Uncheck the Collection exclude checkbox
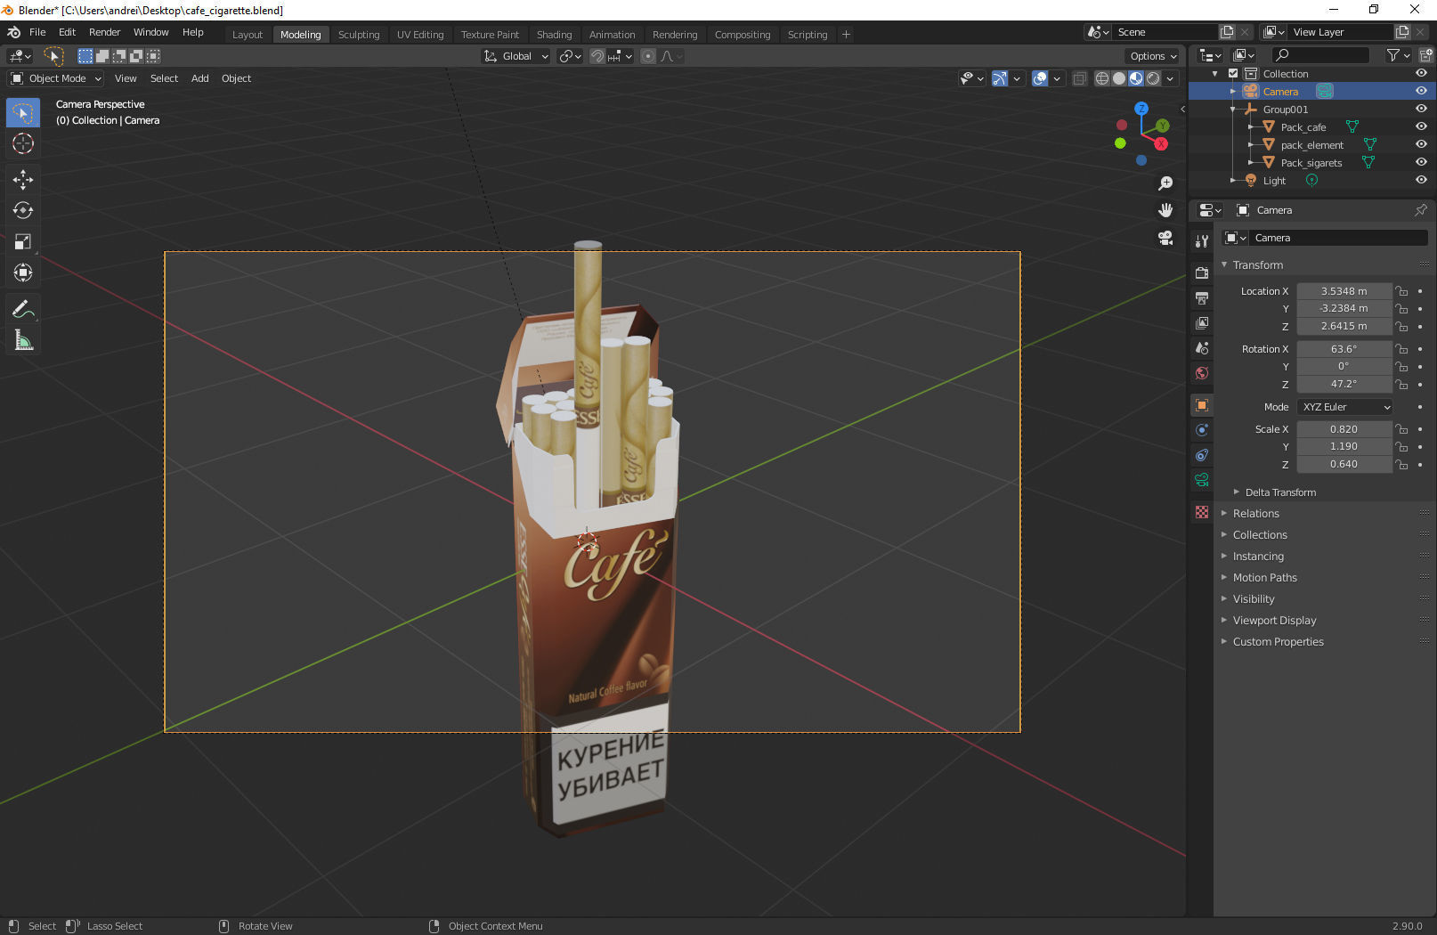This screenshot has height=935, width=1437. tap(1233, 74)
